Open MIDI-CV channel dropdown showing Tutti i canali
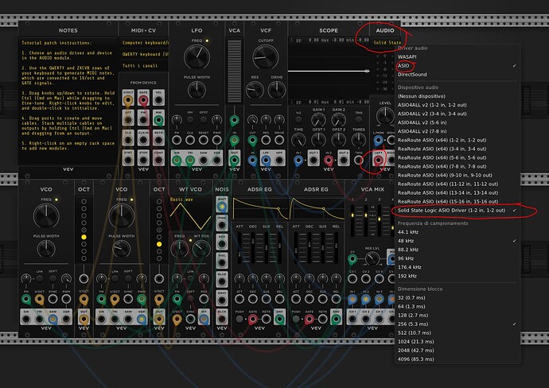Image resolution: width=549 pixels, height=388 pixels. point(144,66)
